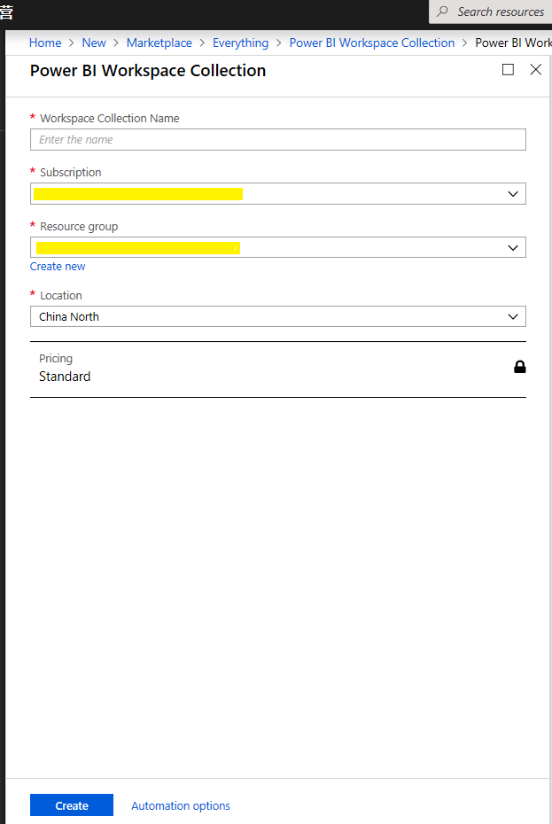Close the Power BI Workspace Collection blade
The image size is (552, 824).
click(x=535, y=70)
